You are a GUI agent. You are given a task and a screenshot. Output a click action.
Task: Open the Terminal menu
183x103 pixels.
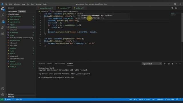(x=38, y=4)
